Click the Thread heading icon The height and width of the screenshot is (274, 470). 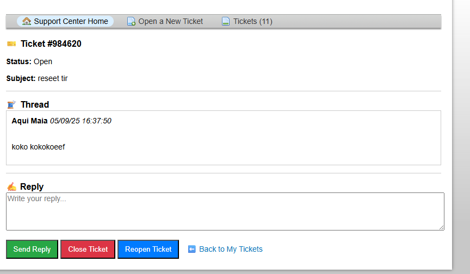point(11,104)
